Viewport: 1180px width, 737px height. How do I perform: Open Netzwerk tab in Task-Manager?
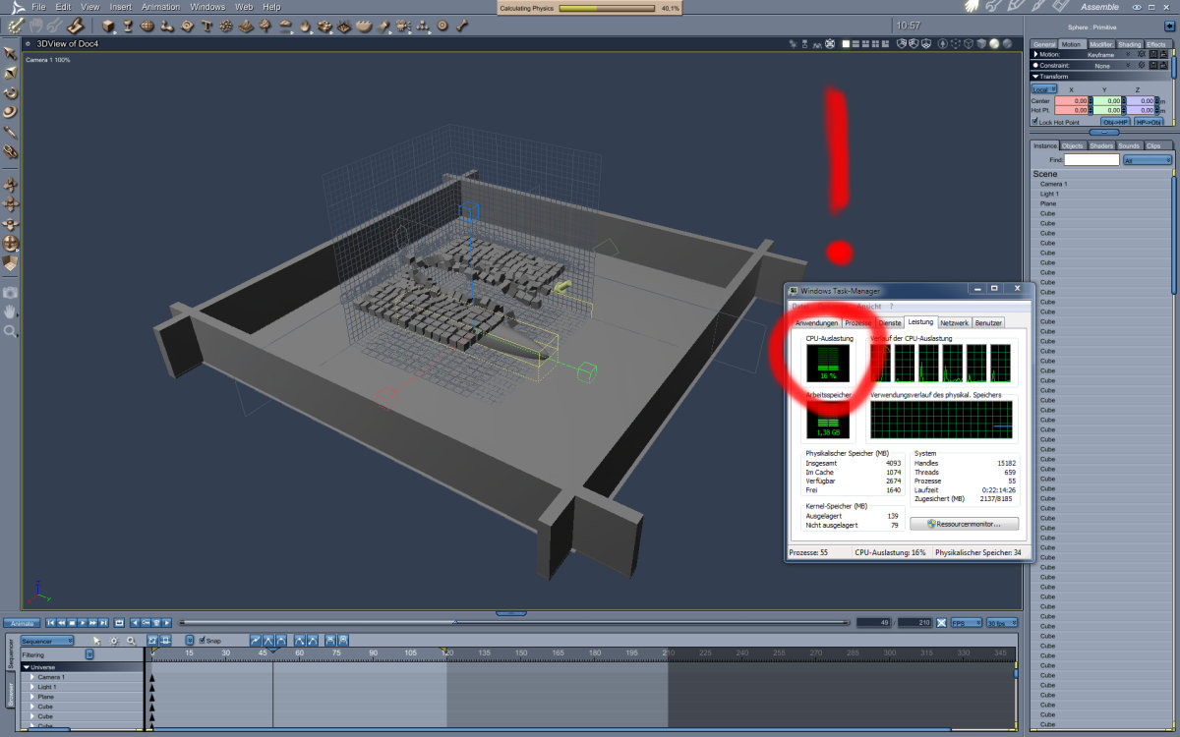954,322
